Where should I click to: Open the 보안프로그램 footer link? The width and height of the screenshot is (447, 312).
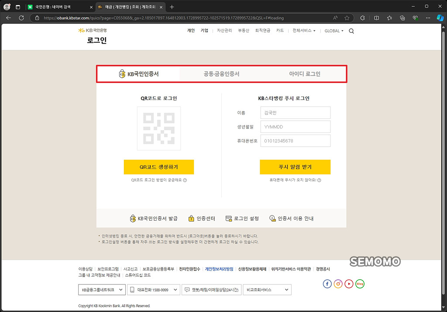click(108, 269)
